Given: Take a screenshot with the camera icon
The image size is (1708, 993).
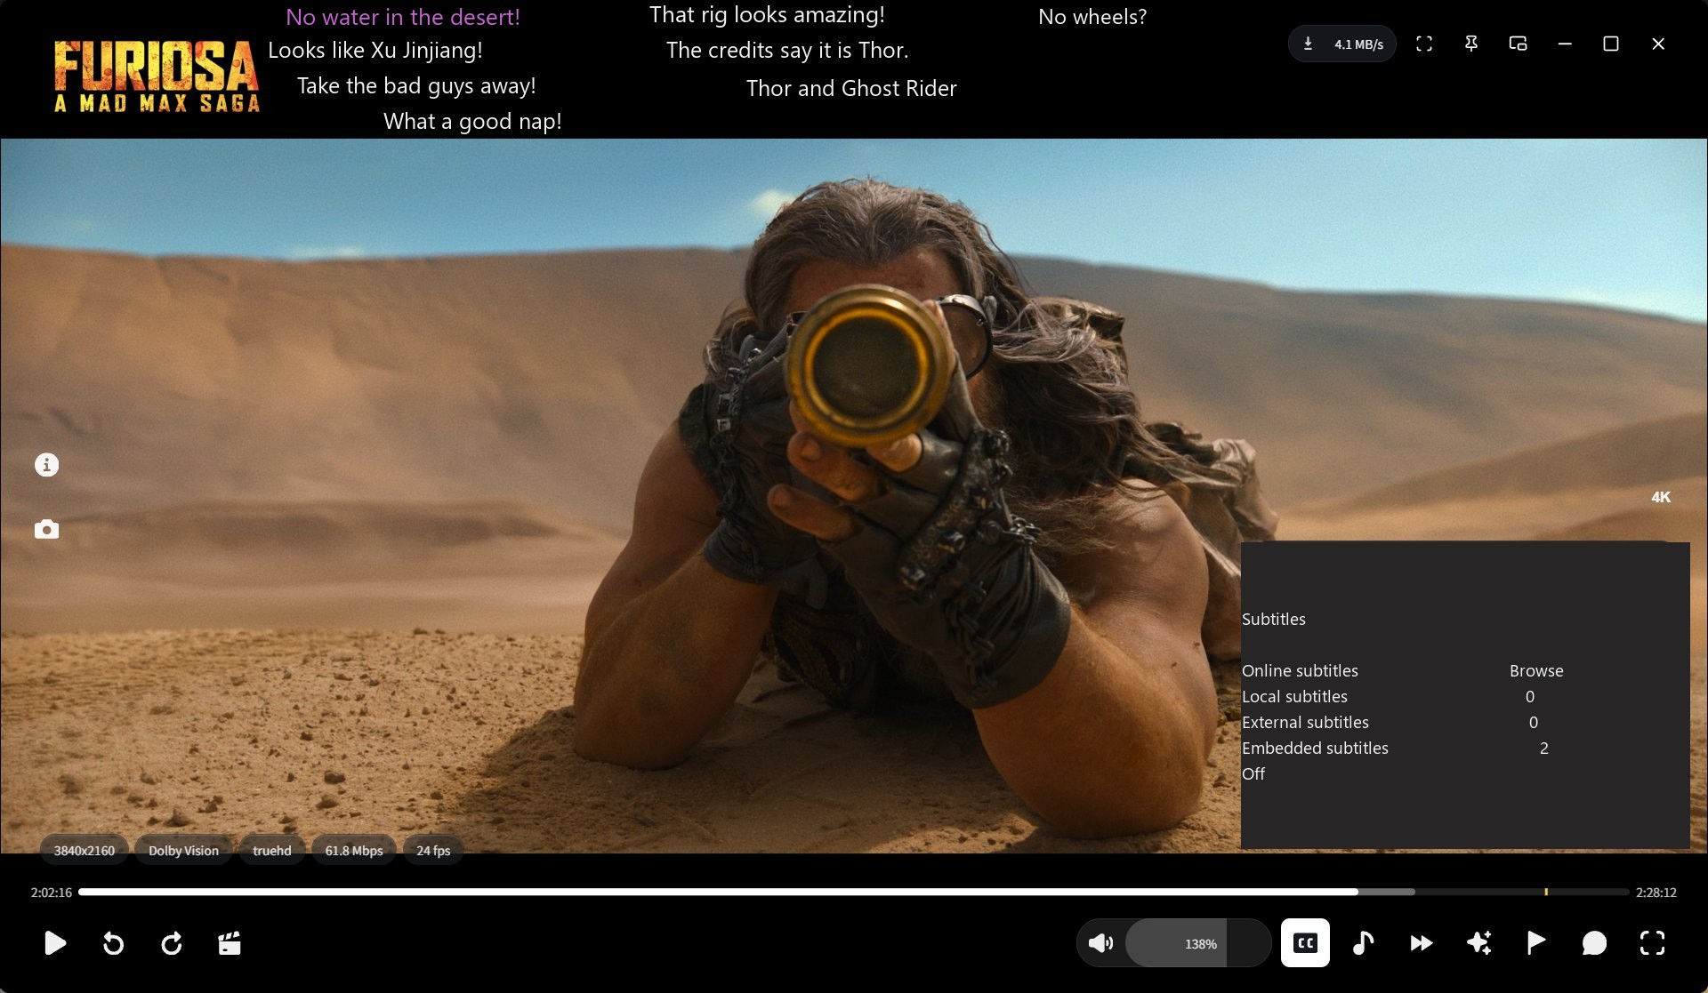Looking at the screenshot, I should (x=46, y=530).
